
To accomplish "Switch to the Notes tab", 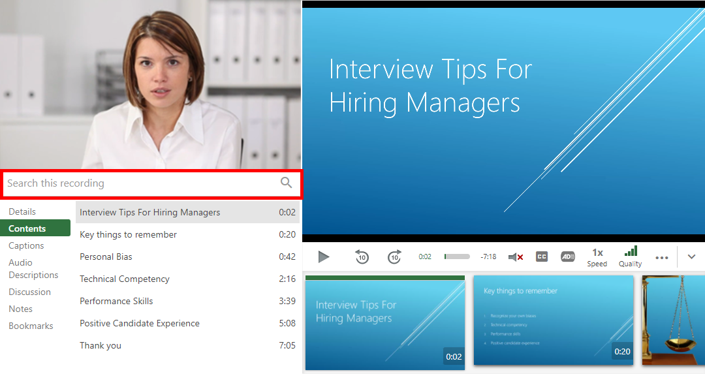I will pyautogui.click(x=20, y=309).
